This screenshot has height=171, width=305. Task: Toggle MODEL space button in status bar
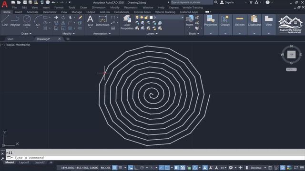(106, 168)
